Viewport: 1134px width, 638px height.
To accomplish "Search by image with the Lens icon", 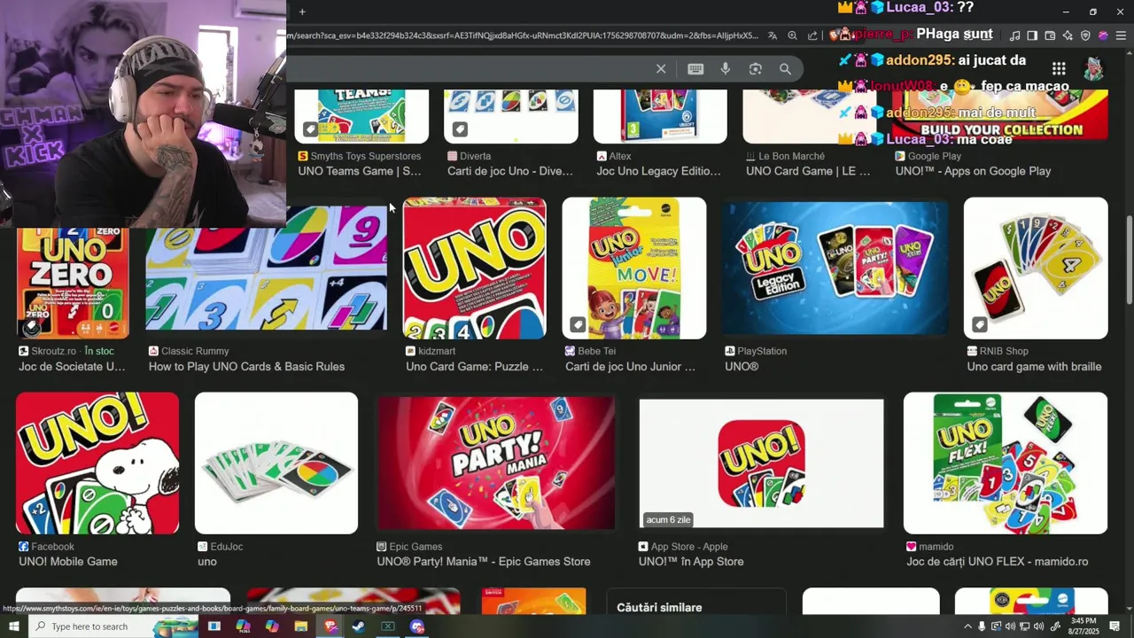I will [x=756, y=69].
